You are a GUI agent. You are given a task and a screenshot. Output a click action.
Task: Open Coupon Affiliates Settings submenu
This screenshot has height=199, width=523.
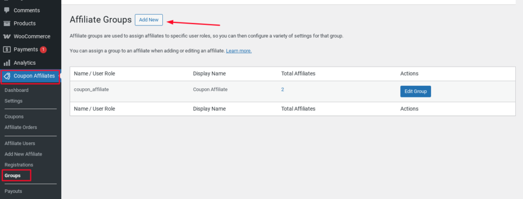[13, 101]
